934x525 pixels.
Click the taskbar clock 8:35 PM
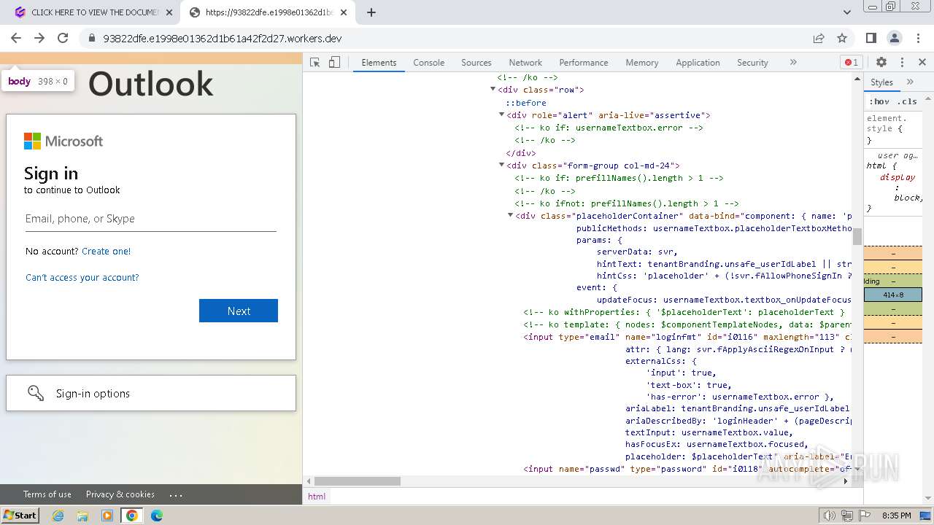[x=896, y=516]
